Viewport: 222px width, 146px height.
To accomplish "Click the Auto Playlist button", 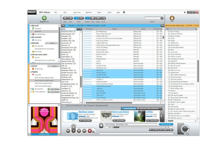I will [54, 92].
